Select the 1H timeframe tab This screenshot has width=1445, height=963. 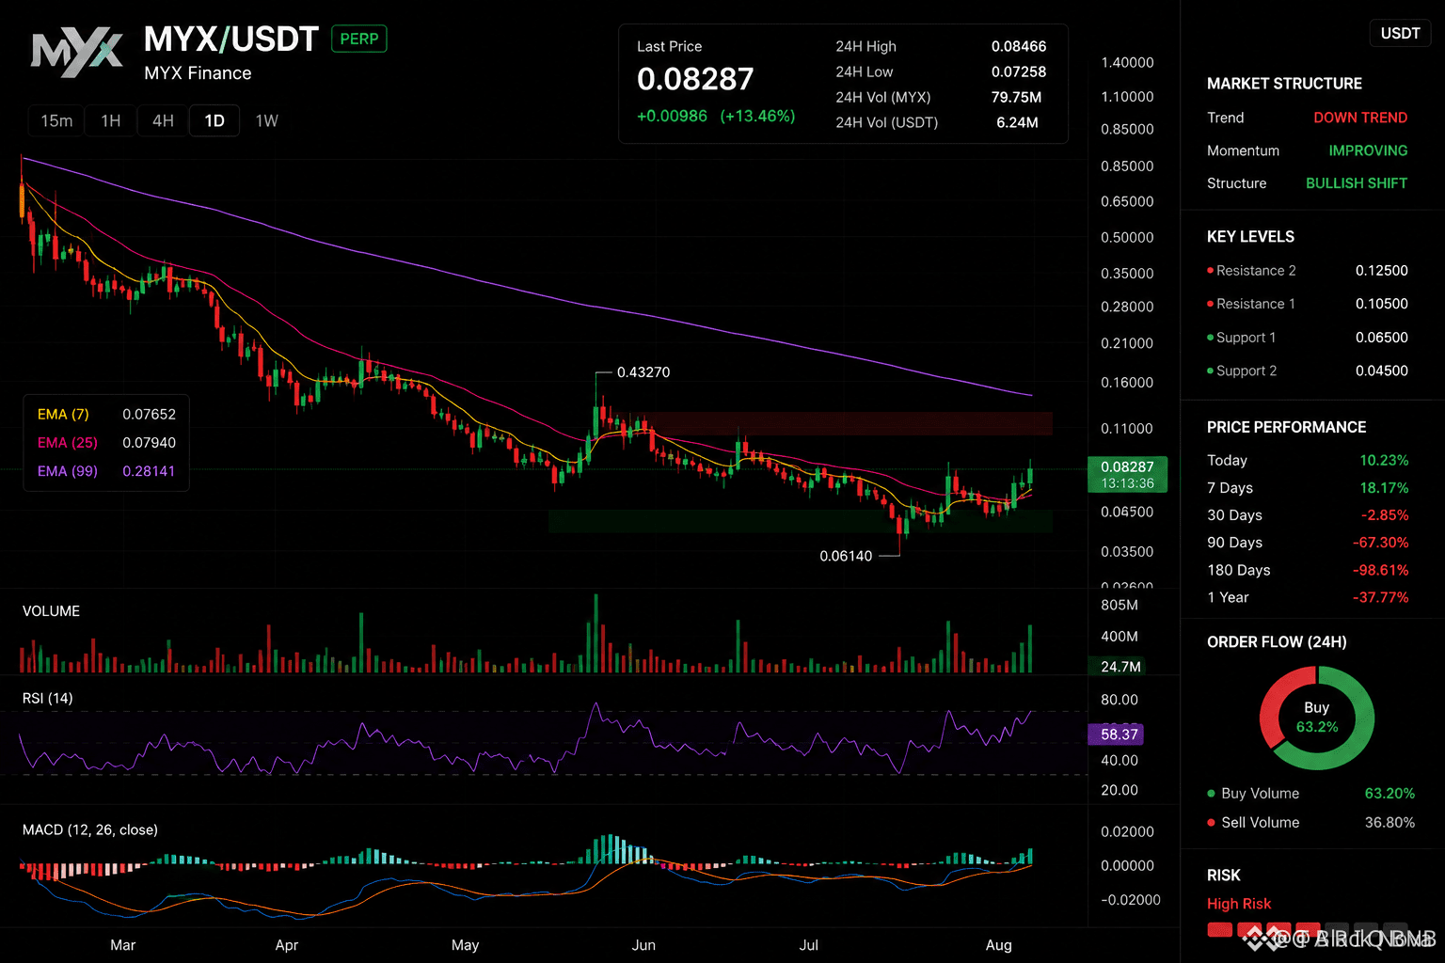tap(111, 120)
